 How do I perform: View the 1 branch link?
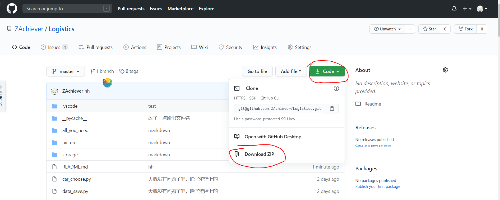tap(102, 71)
